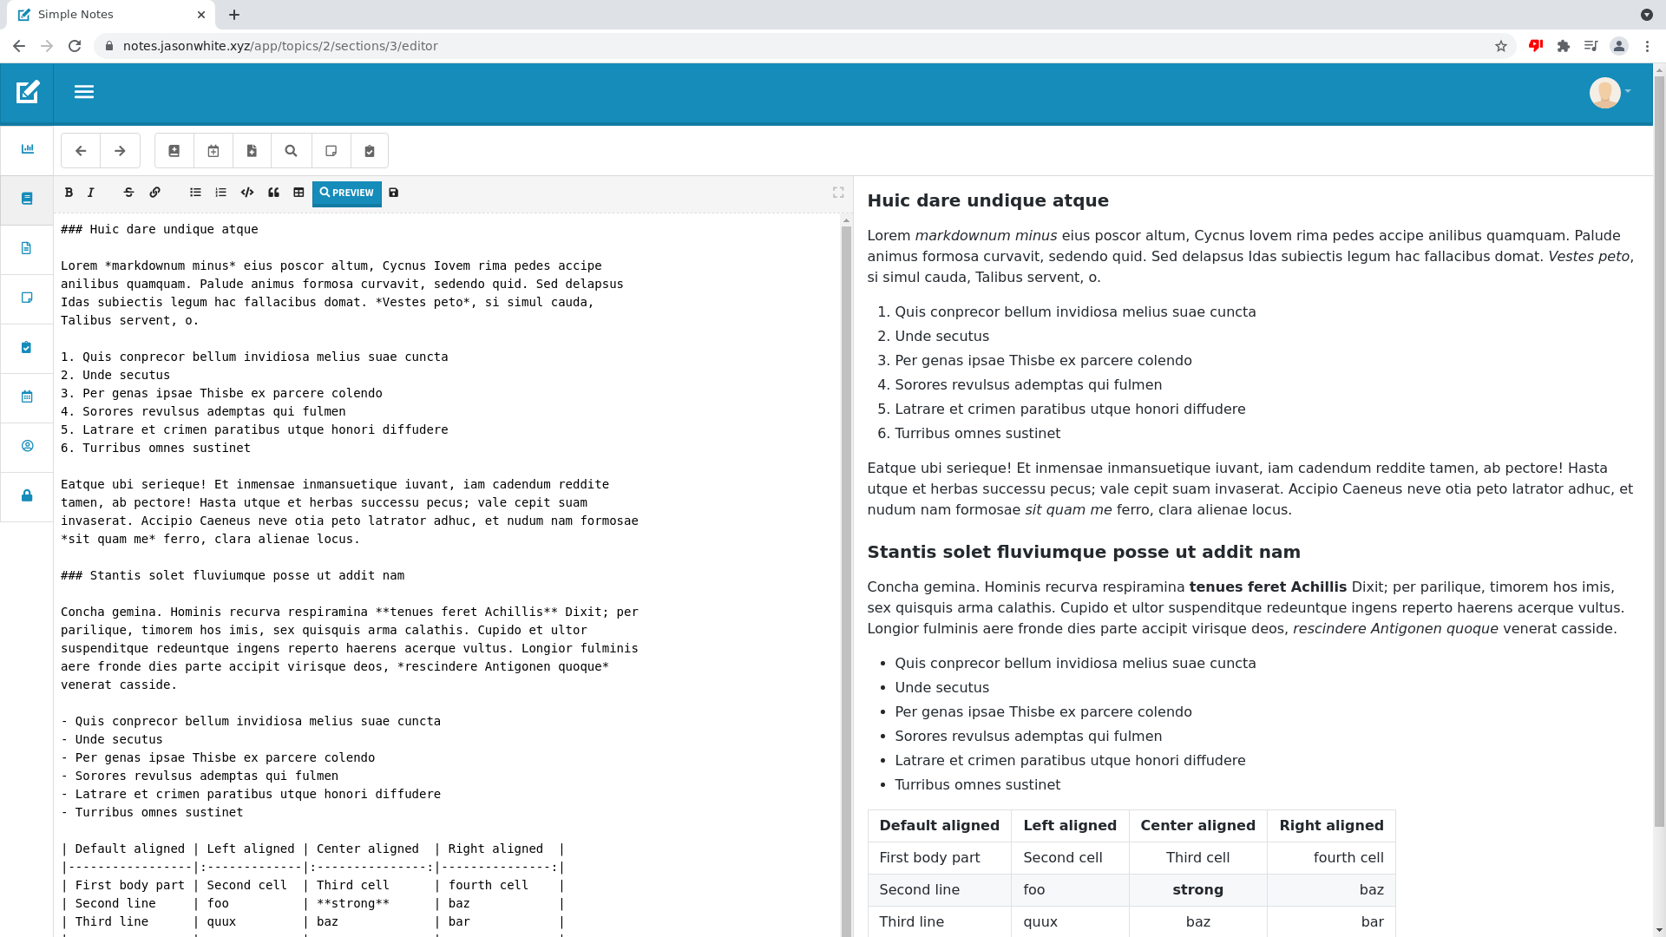Open the lock item in sidebar
This screenshot has width=1666, height=937.
[x=27, y=495]
